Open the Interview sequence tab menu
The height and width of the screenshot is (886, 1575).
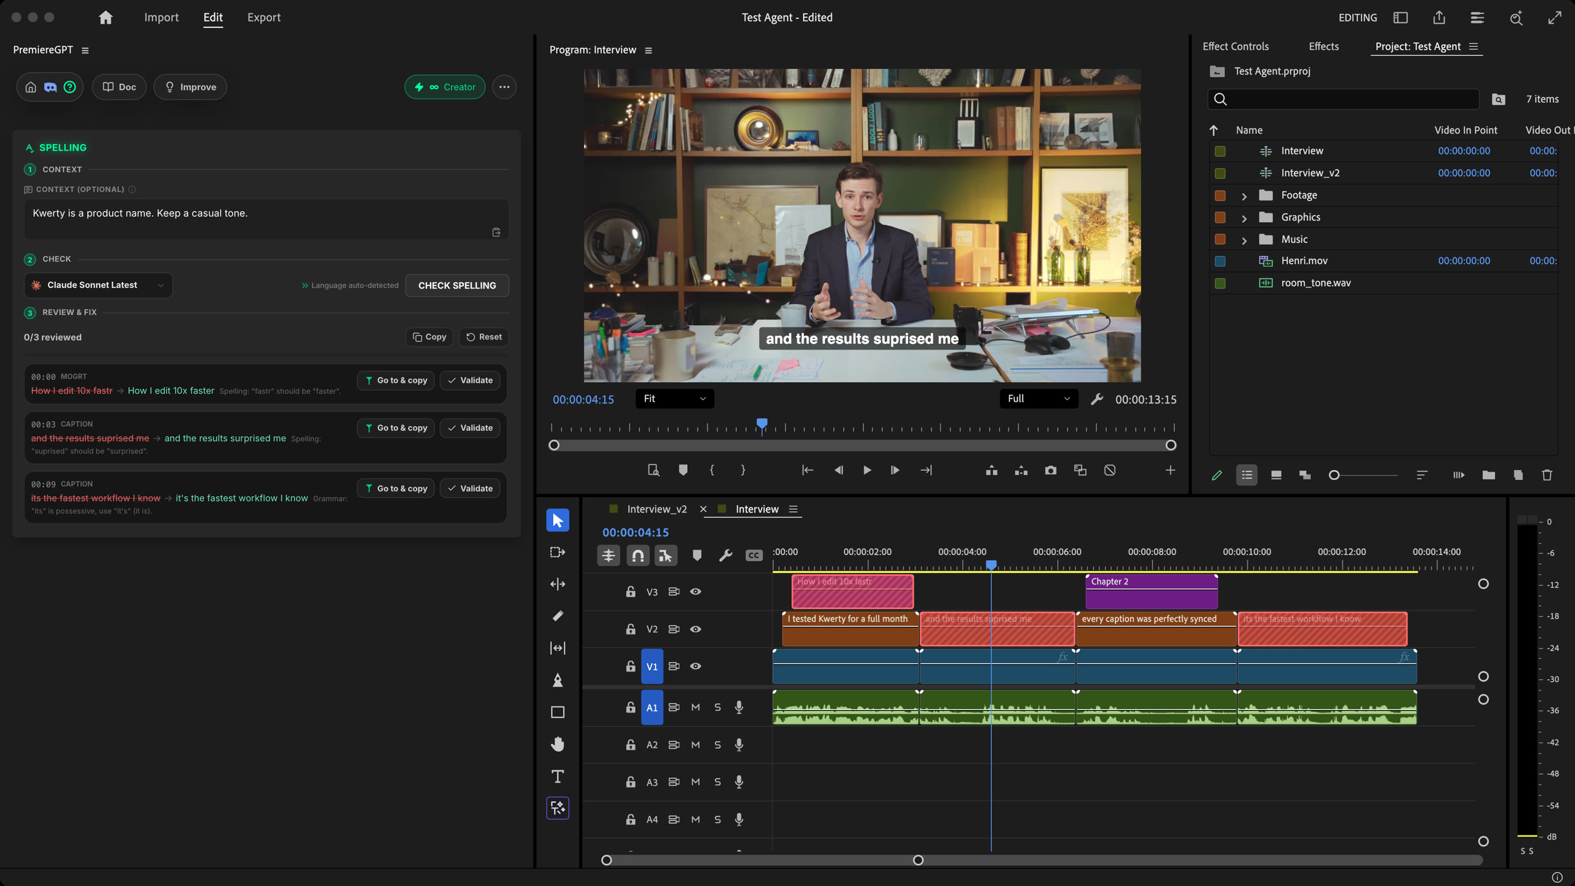point(793,509)
